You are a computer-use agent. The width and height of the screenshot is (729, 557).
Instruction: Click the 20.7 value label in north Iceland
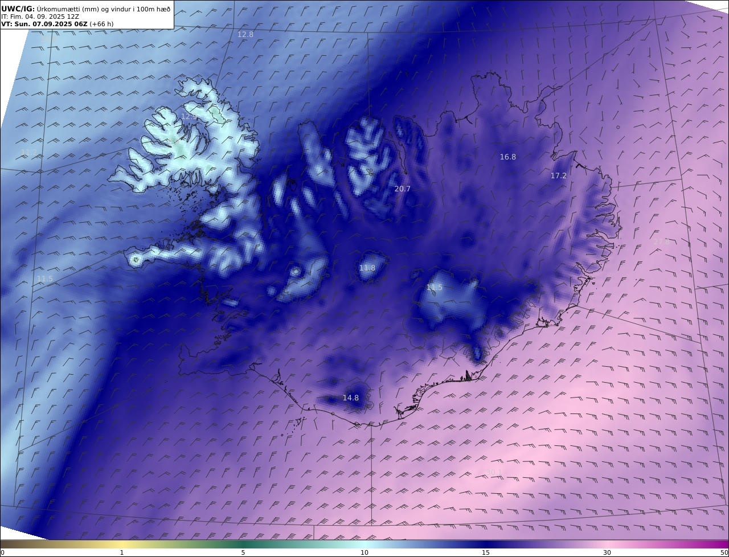pos(402,189)
